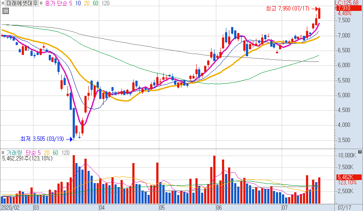
Task: Click the red 5,462K volume tag
Action: (x=349, y=177)
